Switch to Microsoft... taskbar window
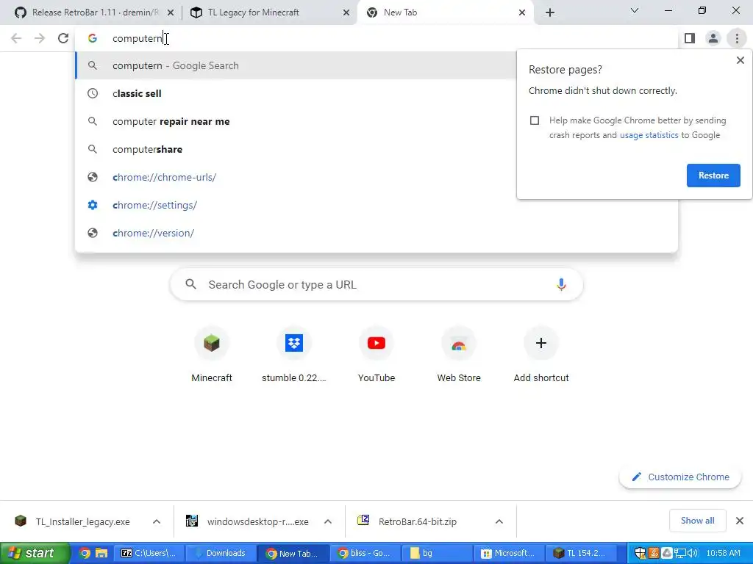 [x=508, y=553]
